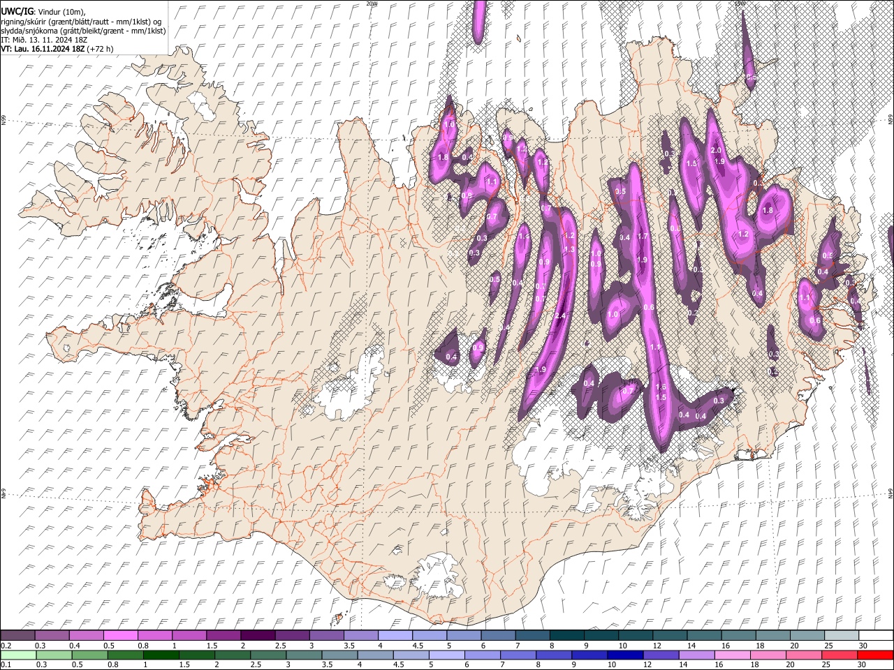Viewport: 894px width, 670px height.
Task: Select the dark purple 2 swatch in the upper legend row
Action: [258, 635]
